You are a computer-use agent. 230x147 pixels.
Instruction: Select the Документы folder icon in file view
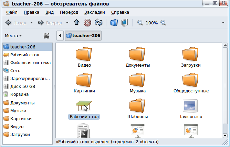[x=137, y=54]
